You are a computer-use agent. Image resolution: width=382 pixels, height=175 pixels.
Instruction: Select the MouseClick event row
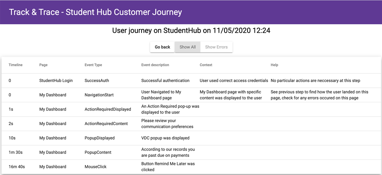click(x=96, y=167)
